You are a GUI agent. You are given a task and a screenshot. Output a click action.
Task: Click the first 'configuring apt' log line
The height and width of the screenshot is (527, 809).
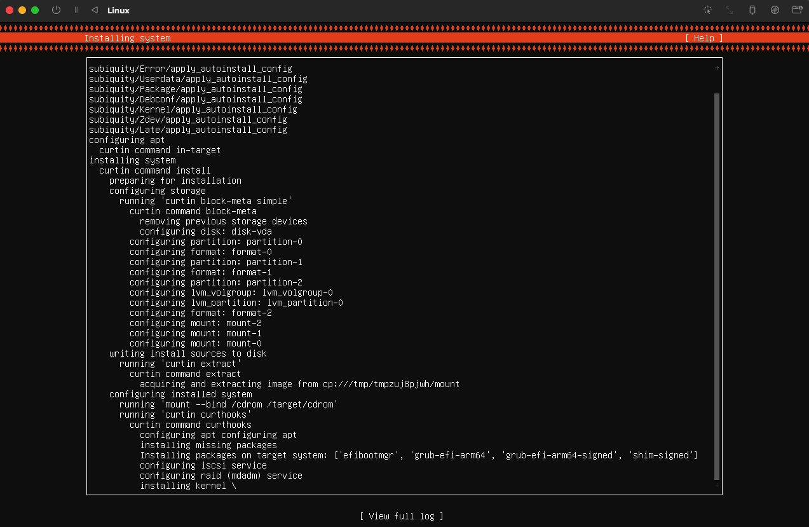click(x=127, y=140)
